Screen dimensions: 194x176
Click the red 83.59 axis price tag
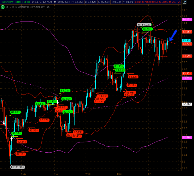(185, 56)
